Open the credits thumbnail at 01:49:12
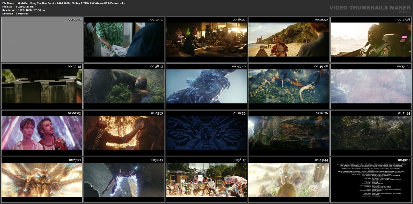Image resolution: width=413 pixels, height=204 pixels. 371,180
